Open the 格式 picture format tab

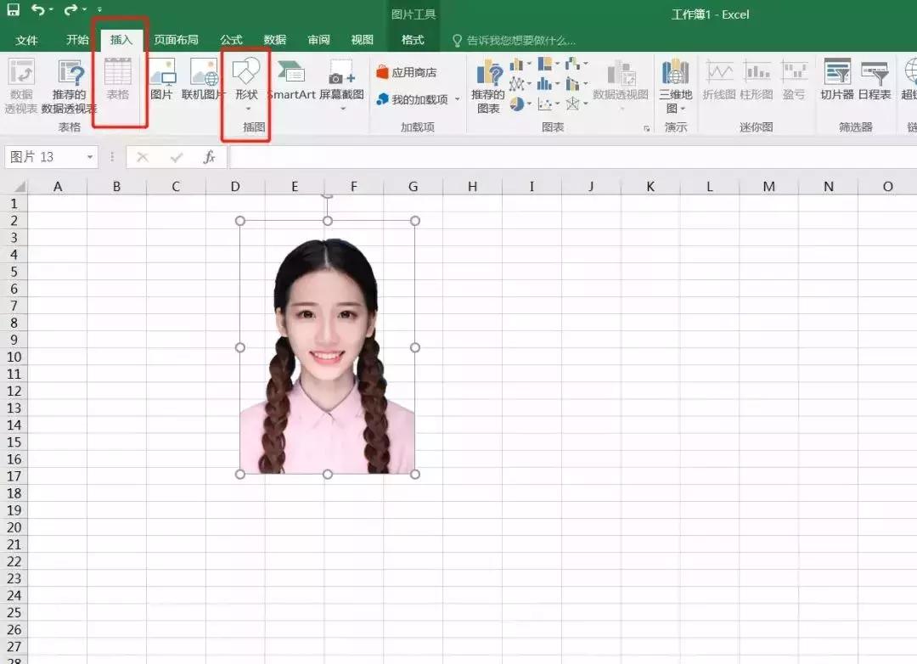(413, 40)
